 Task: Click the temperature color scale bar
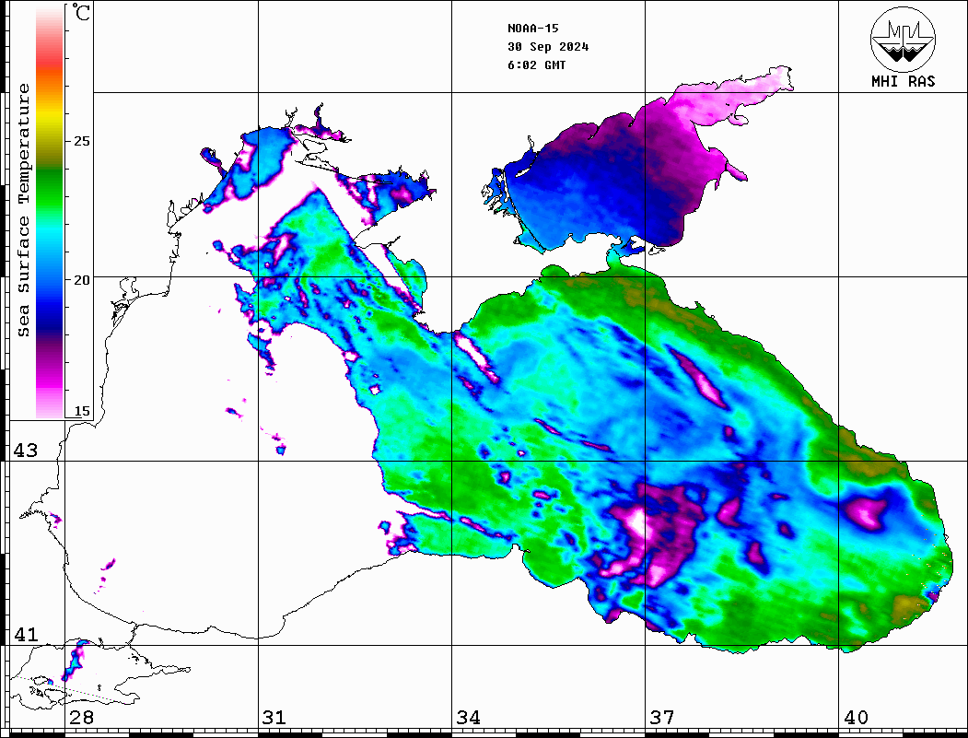pyautogui.click(x=50, y=213)
